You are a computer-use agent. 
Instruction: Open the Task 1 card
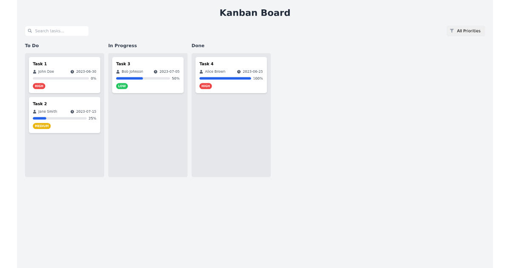tap(64, 74)
